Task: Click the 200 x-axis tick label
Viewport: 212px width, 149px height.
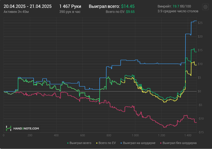Action: (x=30, y=135)
